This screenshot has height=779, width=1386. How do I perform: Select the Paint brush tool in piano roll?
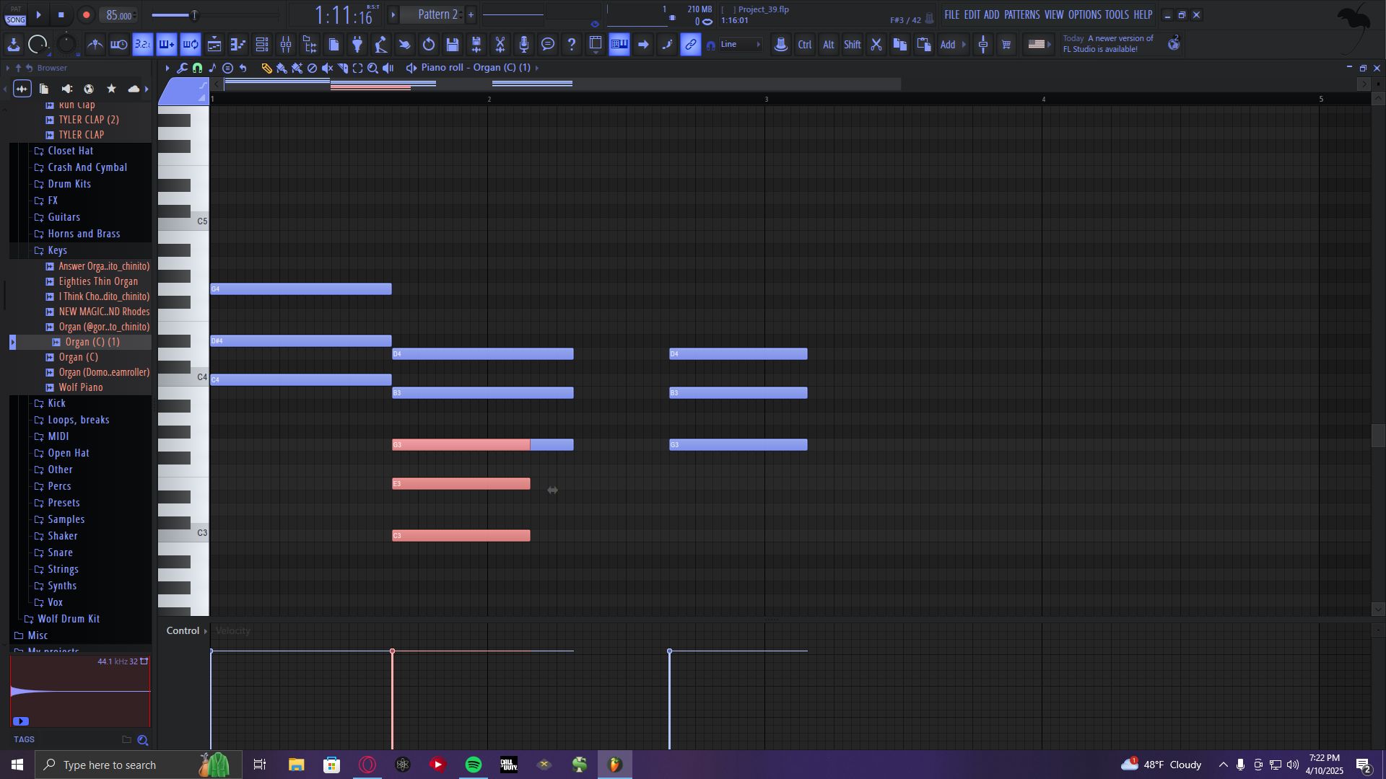tap(282, 68)
